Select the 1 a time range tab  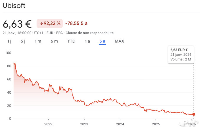87,41
